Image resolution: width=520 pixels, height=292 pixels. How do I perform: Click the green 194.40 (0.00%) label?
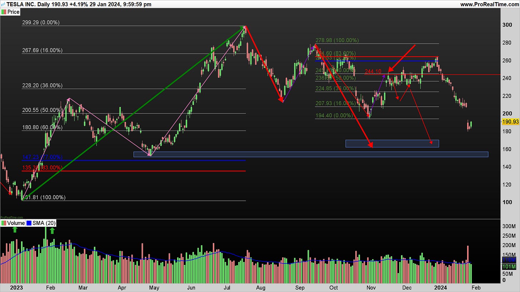pyautogui.click(x=334, y=116)
